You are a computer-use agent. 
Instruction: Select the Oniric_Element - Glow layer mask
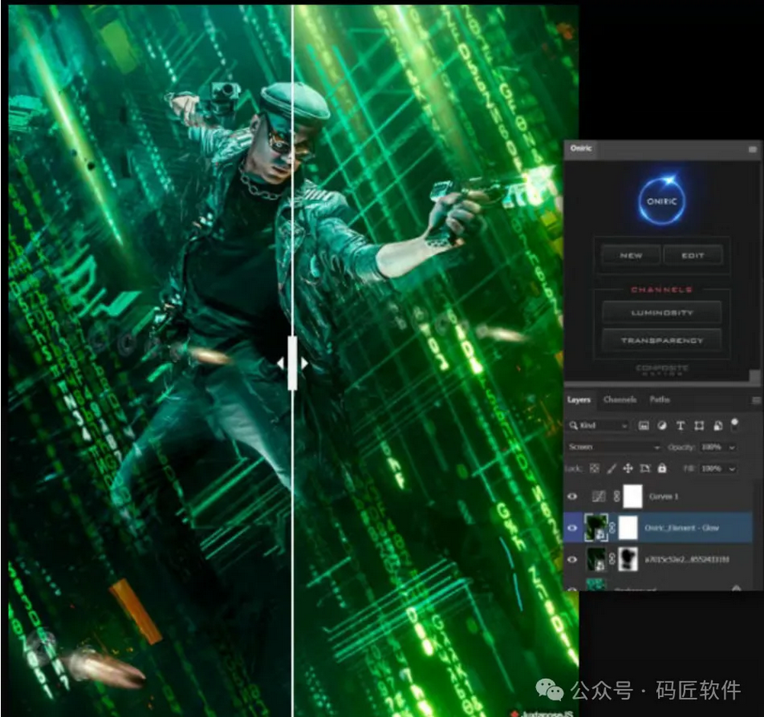[628, 527]
